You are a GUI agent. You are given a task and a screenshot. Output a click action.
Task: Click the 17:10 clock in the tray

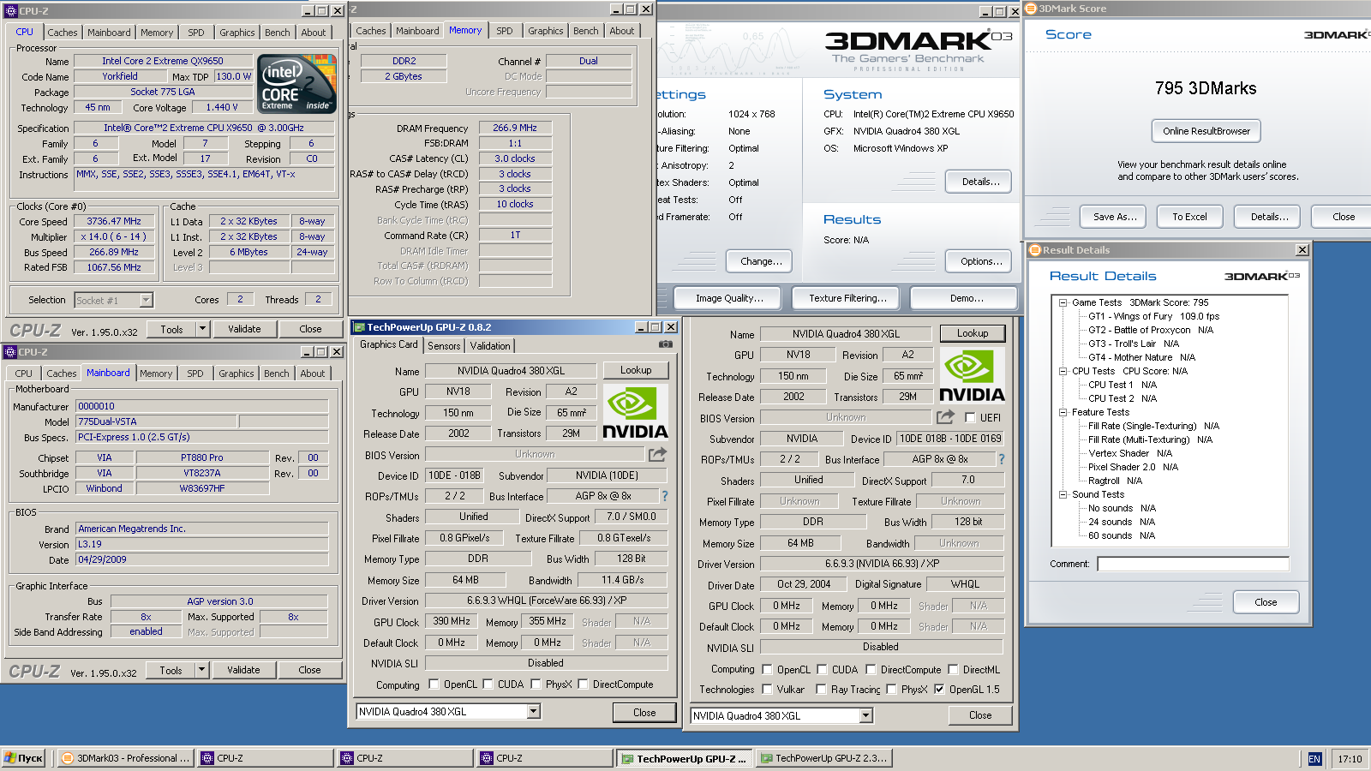tap(1350, 759)
